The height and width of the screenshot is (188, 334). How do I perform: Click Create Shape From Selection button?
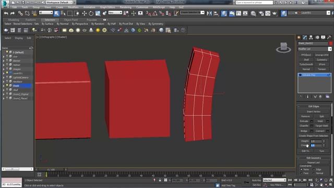(x=313, y=136)
